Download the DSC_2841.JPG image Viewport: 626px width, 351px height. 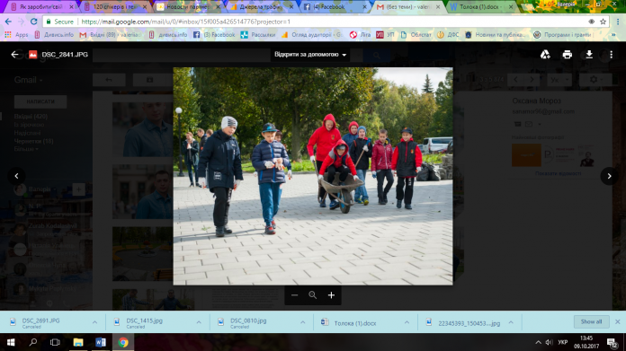(589, 55)
